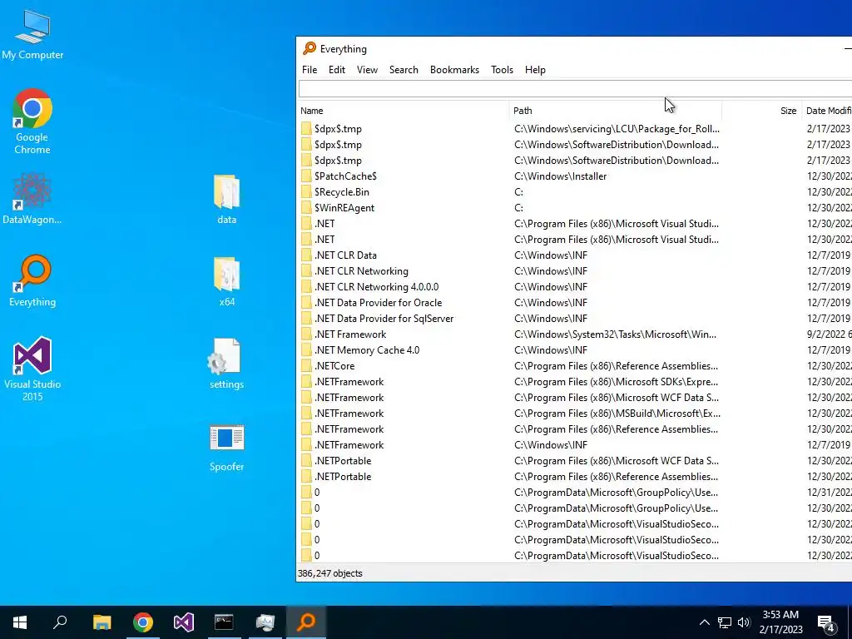Click the Everything window title icon
This screenshot has width=852, height=639.
pyautogui.click(x=310, y=48)
